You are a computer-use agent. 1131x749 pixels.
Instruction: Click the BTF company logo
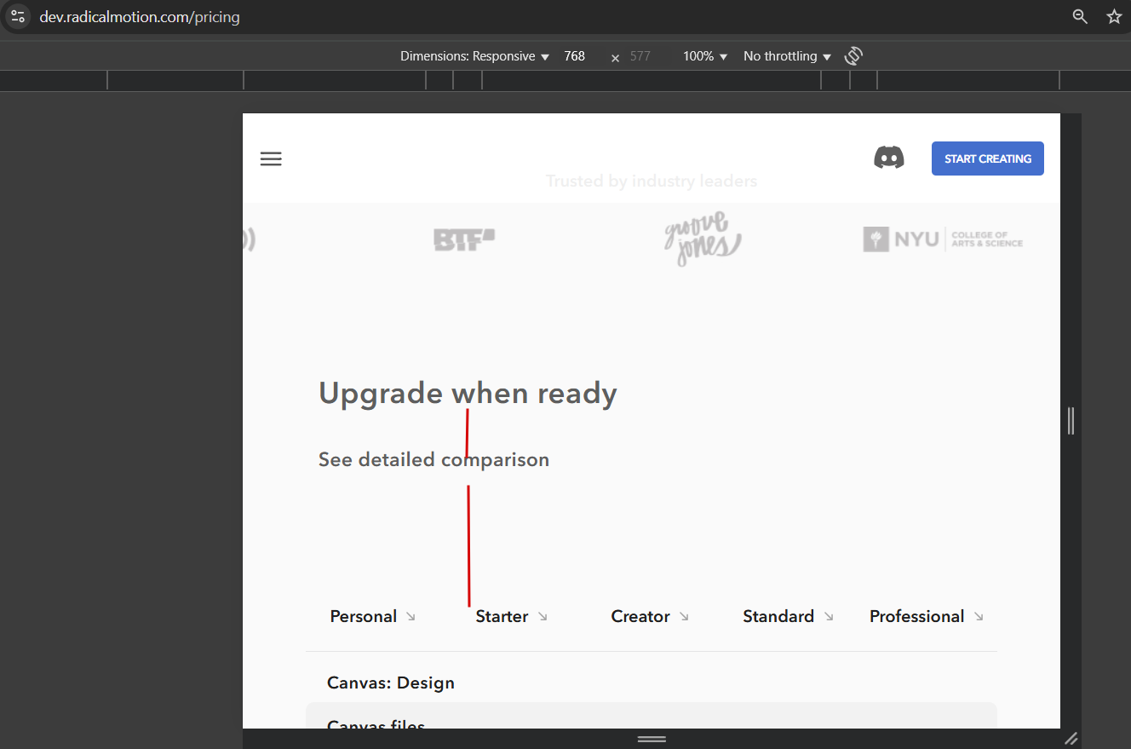(x=464, y=239)
